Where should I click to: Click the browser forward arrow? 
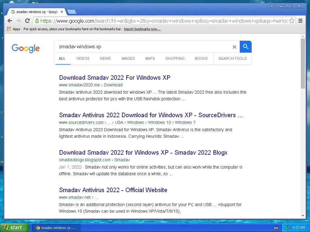click(x=18, y=21)
